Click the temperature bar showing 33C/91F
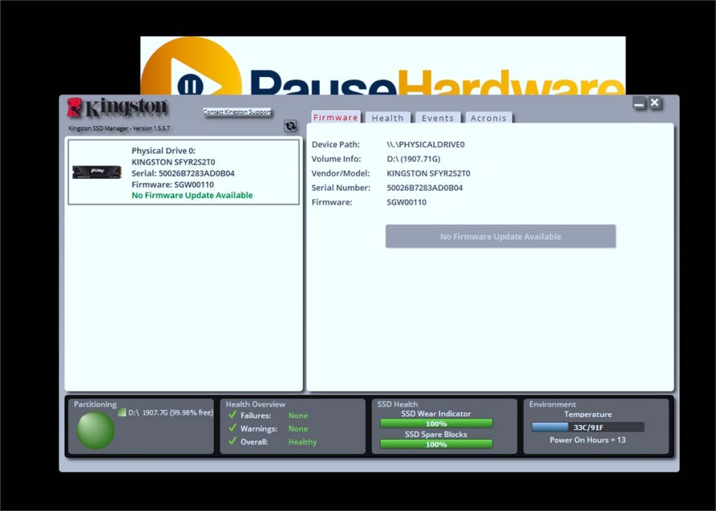This screenshot has width=716, height=511. click(588, 427)
